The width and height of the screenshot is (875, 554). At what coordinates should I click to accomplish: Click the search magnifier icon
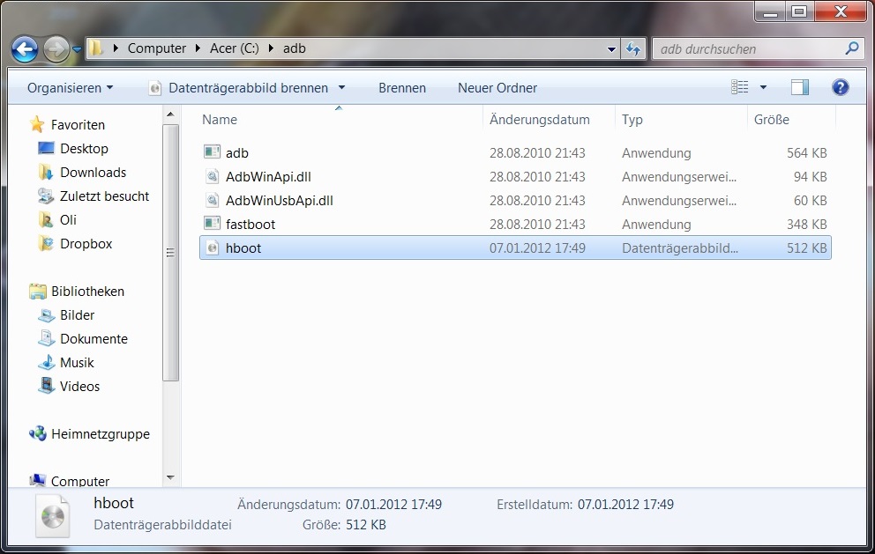coord(852,48)
